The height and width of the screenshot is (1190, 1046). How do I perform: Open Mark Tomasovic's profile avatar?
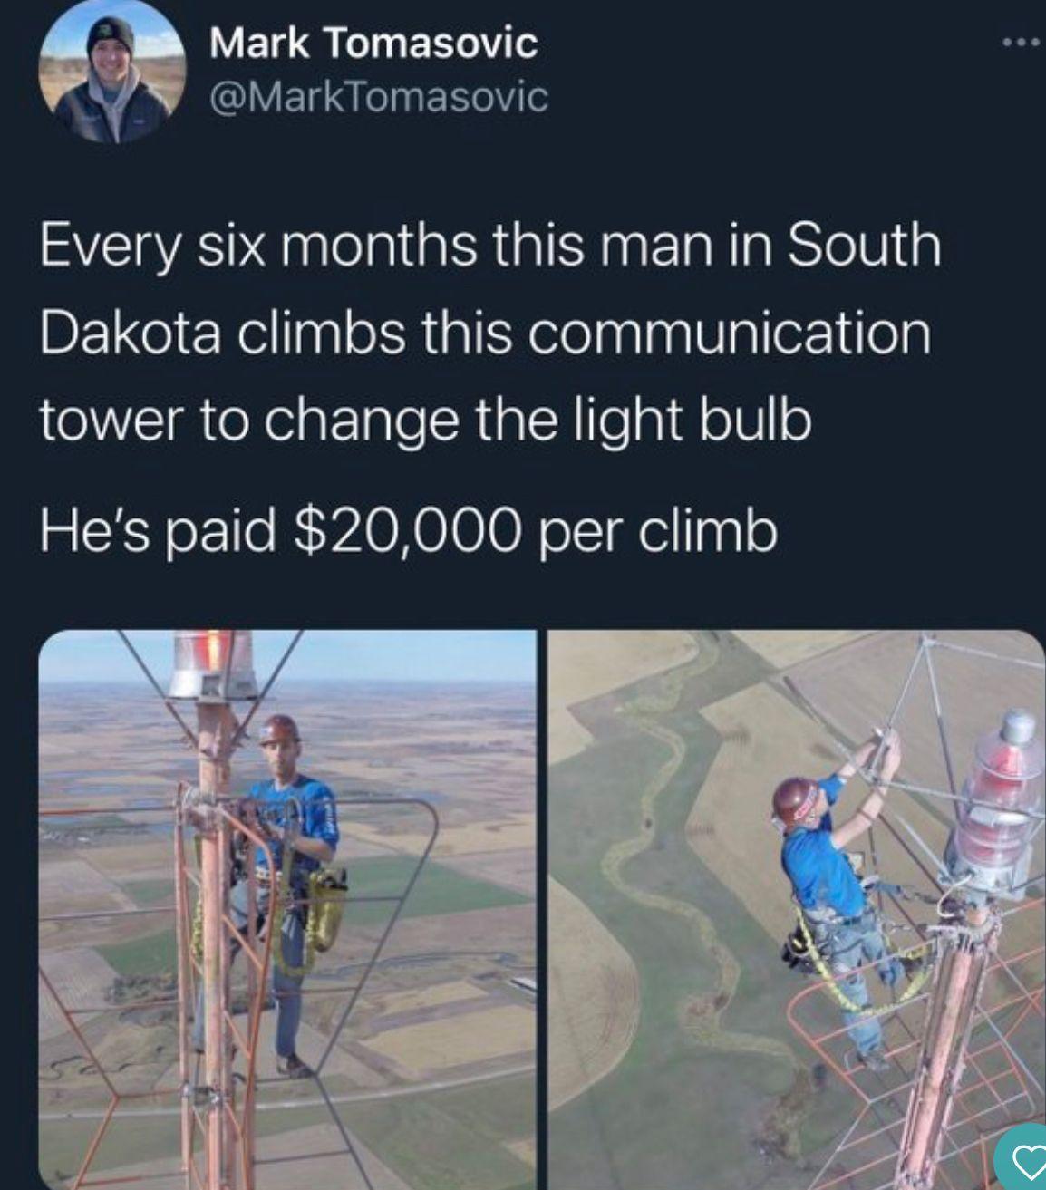pyautogui.click(x=113, y=73)
